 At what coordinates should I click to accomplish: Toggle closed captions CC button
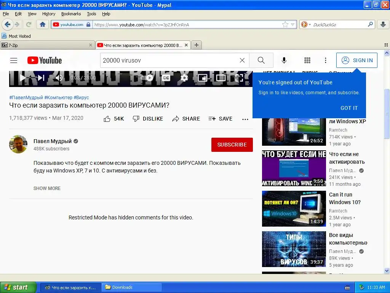[x=166, y=78]
